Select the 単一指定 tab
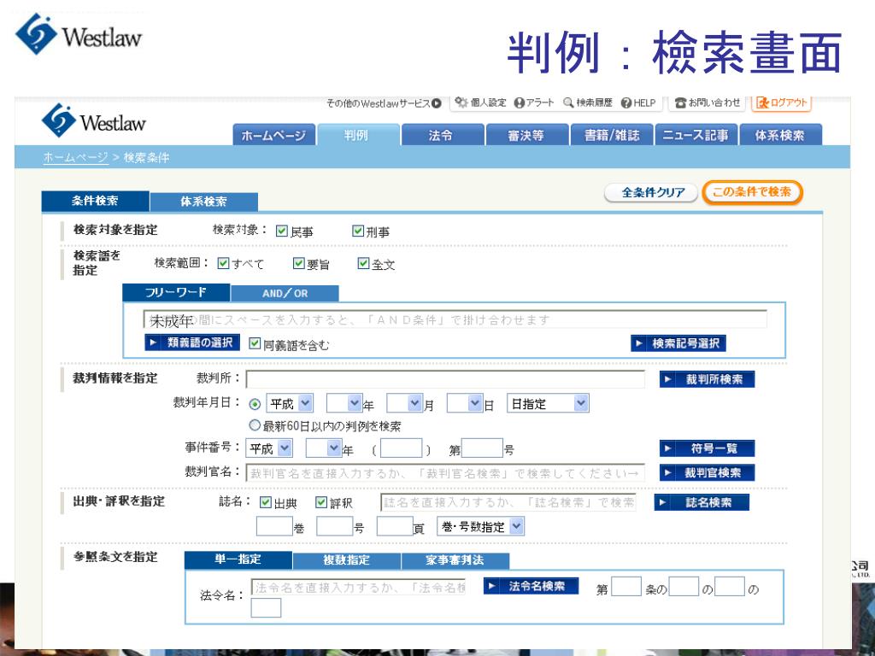 click(238, 559)
